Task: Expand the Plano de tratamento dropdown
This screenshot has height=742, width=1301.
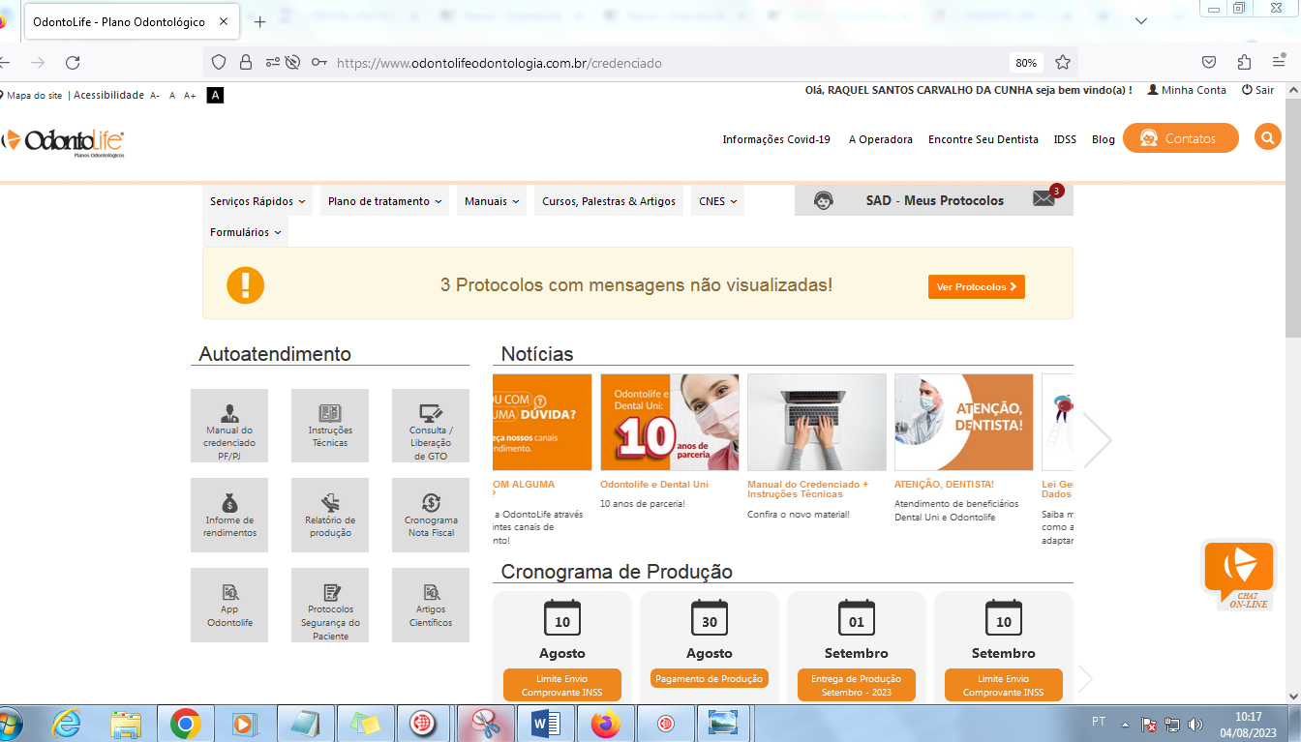Action: (384, 201)
